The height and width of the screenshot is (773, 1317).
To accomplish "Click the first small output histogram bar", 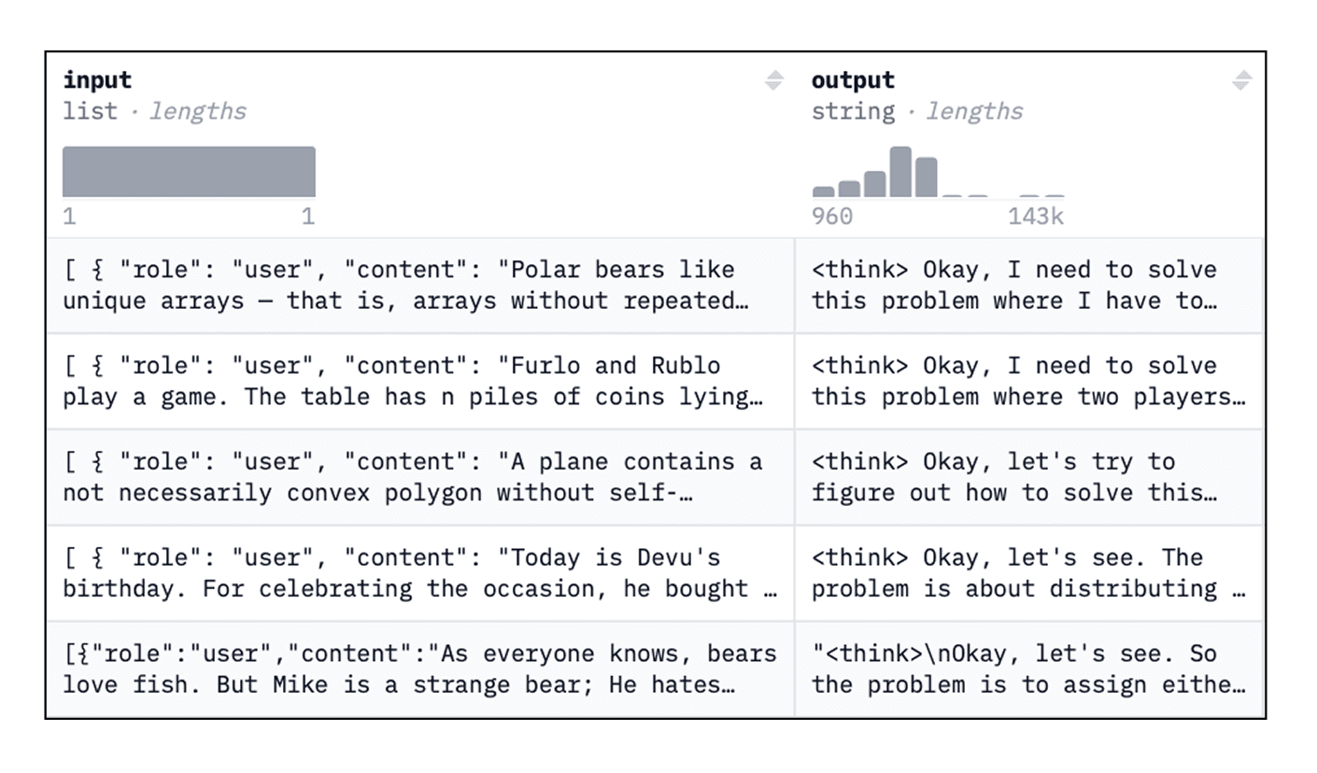I will (823, 191).
